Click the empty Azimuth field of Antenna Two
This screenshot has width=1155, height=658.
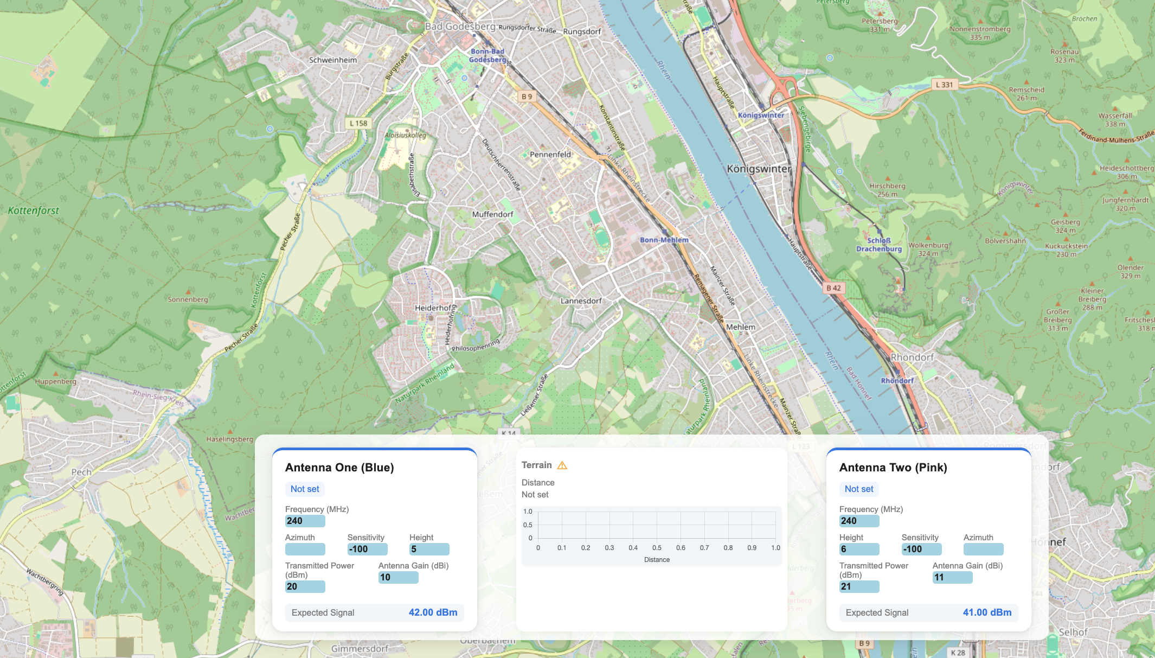[983, 549]
